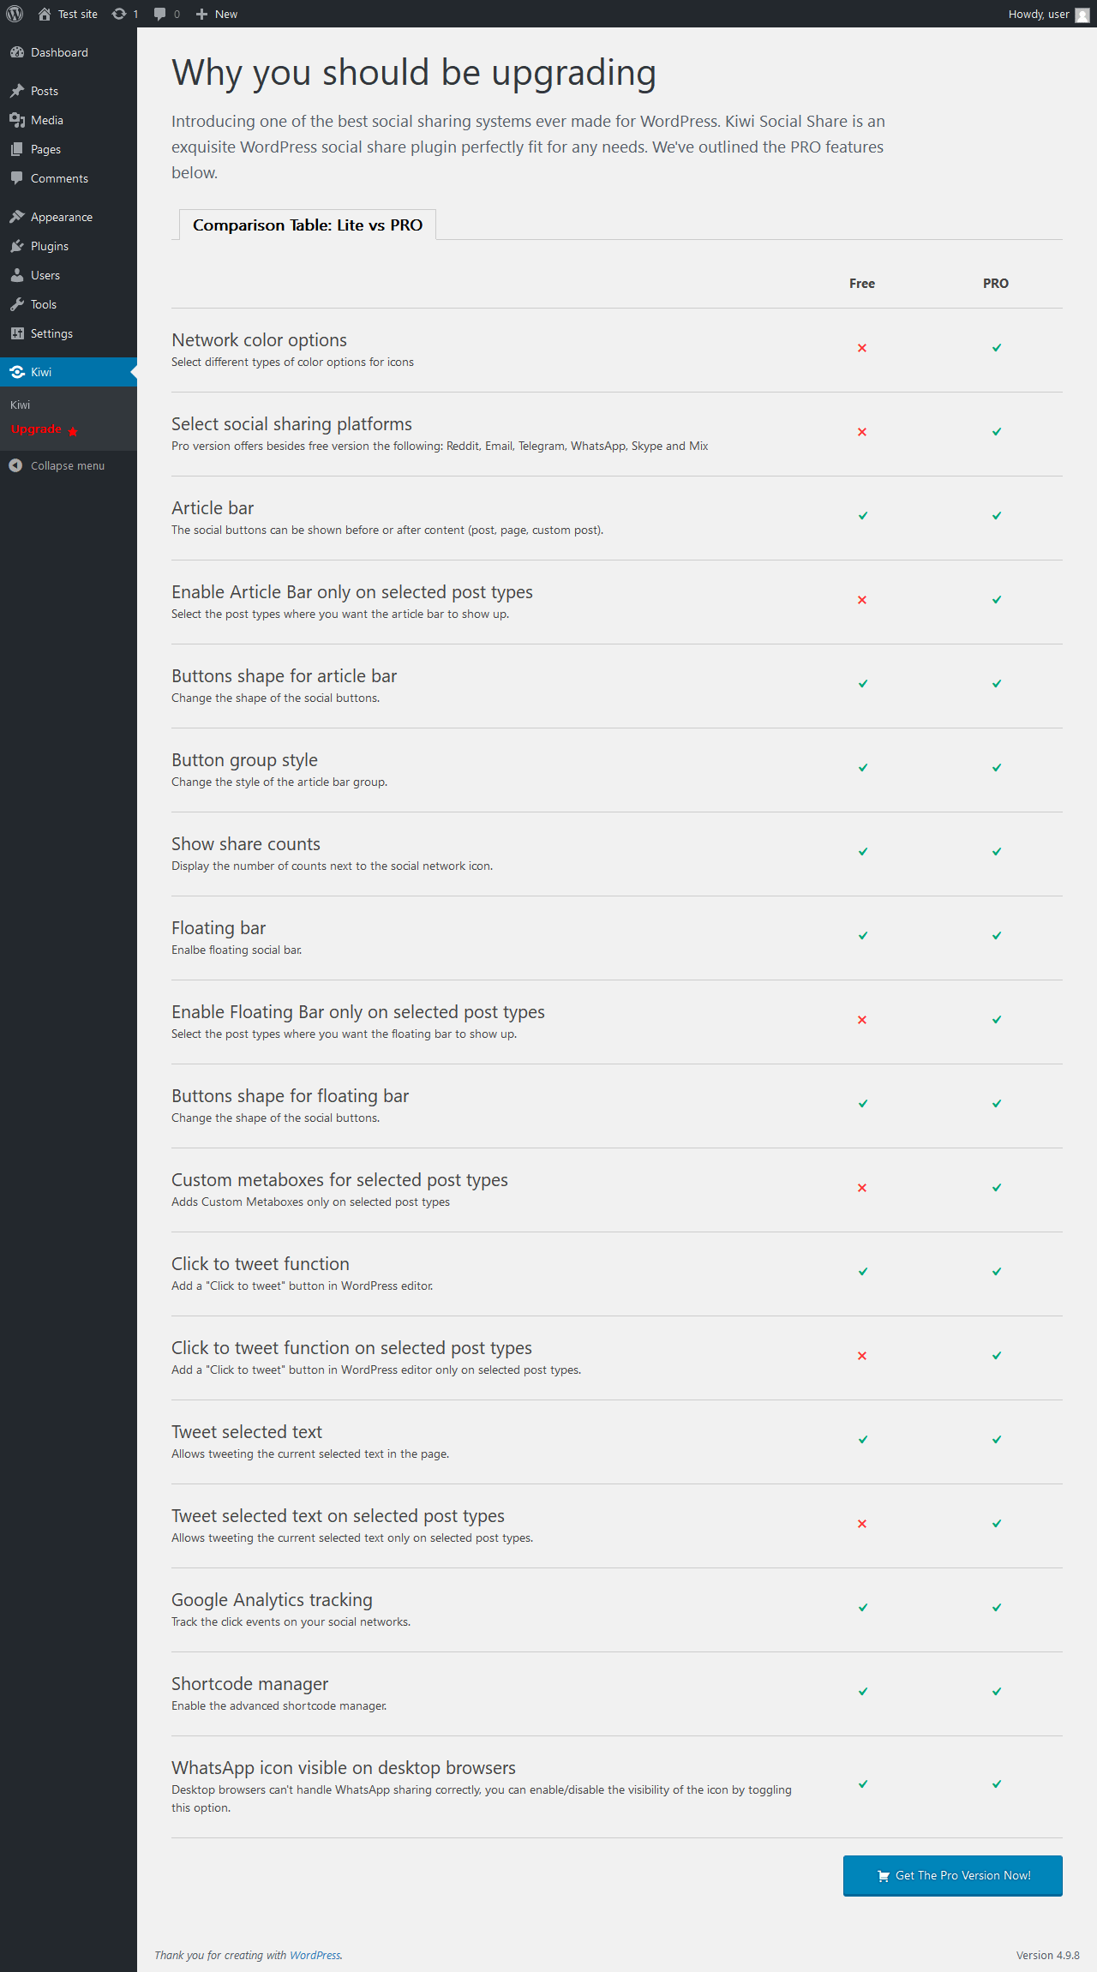Click the PRO checkmark for Network color options

(997, 348)
